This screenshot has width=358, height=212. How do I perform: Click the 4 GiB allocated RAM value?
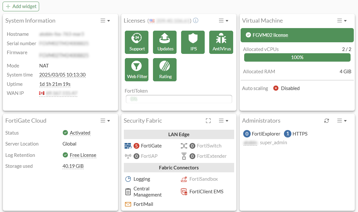tap(345, 72)
